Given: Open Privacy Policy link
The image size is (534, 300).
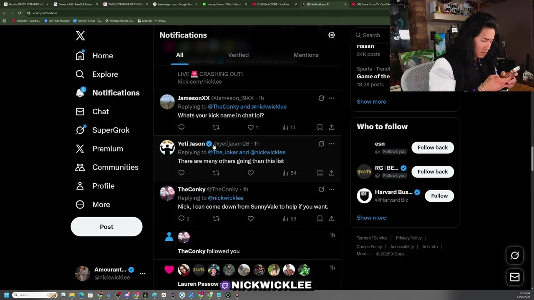Looking at the screenshot, I should click(x=409, y=238).
